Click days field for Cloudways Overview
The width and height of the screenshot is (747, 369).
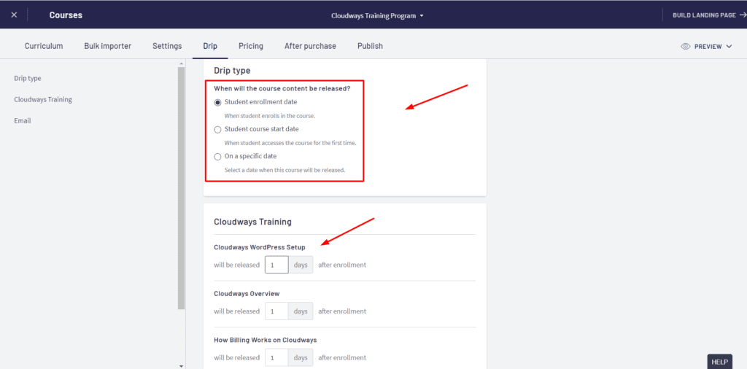(x=276, y=311)
